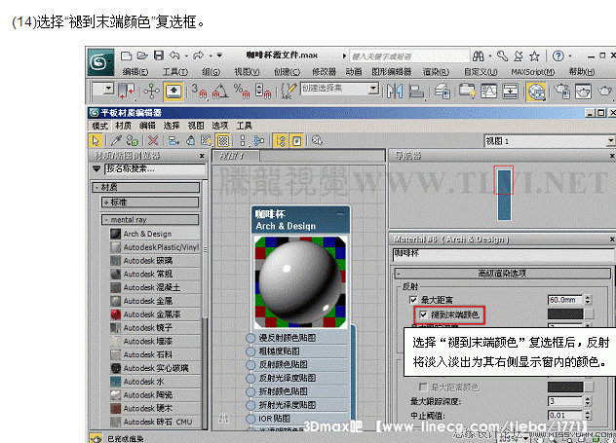Image resolution: width=616 pixels, height=443 pixels.
Task: Click the New Scene icon
Action: pyautogui.click(x=126, y=55)
